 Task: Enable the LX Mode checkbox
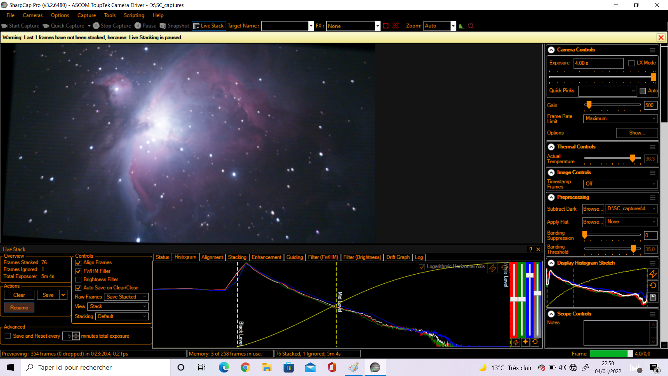coord(631,63)
